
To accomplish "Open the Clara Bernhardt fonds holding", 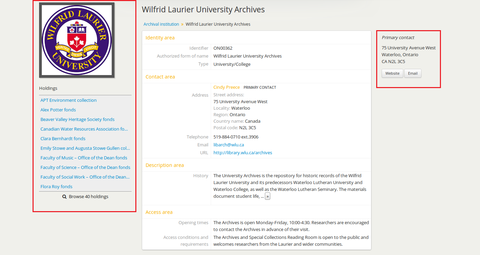I will click(x=63, y=139).
